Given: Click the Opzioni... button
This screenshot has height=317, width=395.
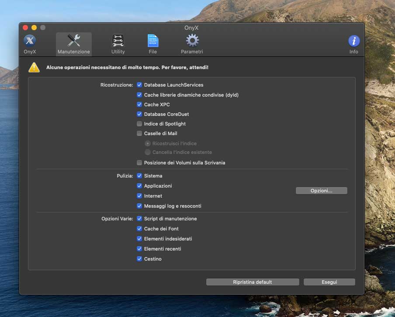Looking at the screenshot, I should click(321, 191).
